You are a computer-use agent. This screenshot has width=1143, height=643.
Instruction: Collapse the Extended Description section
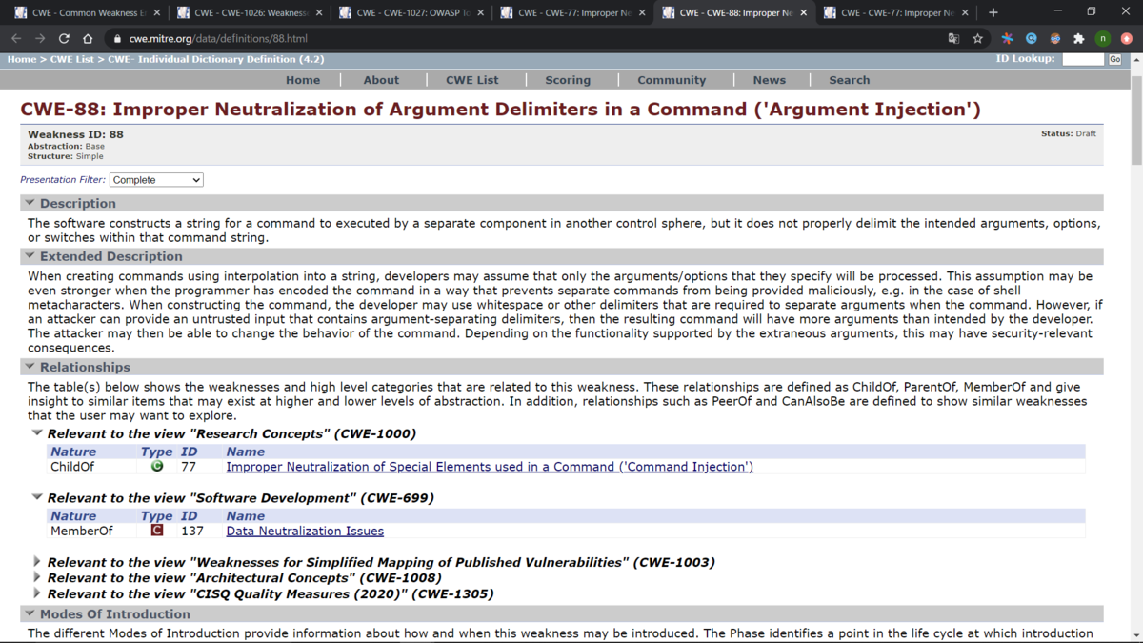[30, 256]
